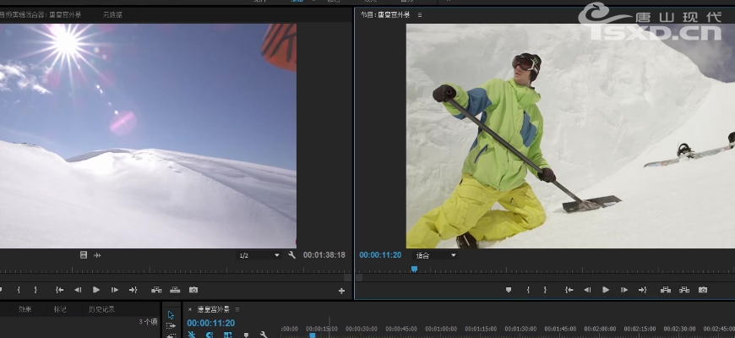Play the clip in source monitor
This screenshot has height=338, width=735.
click(x=96, y=290)
